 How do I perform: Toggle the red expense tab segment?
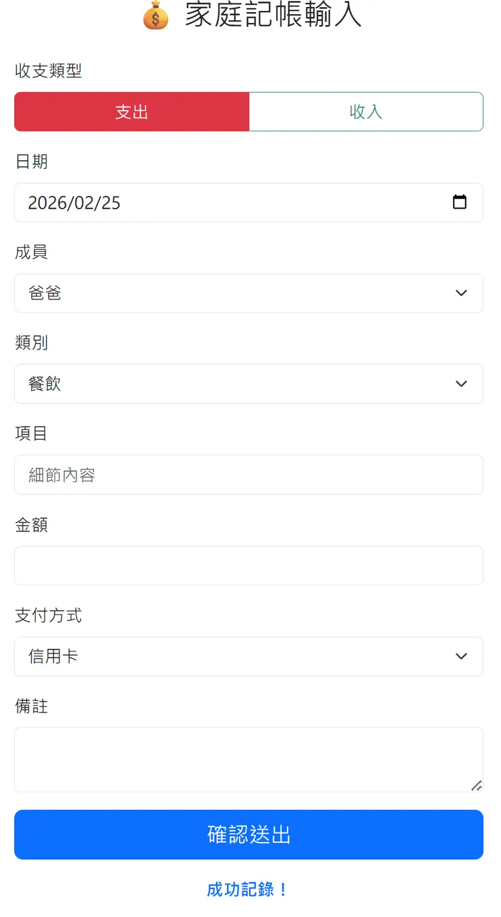pyautogui.click(x=131, y=111)
